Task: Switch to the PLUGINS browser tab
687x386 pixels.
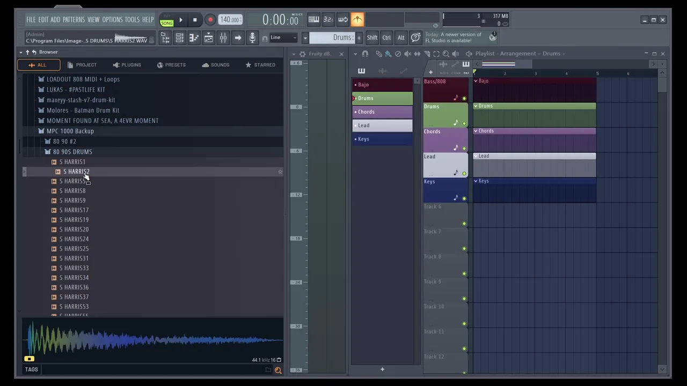Action: click(x=127, y=65)
